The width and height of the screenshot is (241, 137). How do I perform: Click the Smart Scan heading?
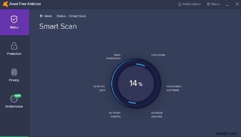point(58,26)
